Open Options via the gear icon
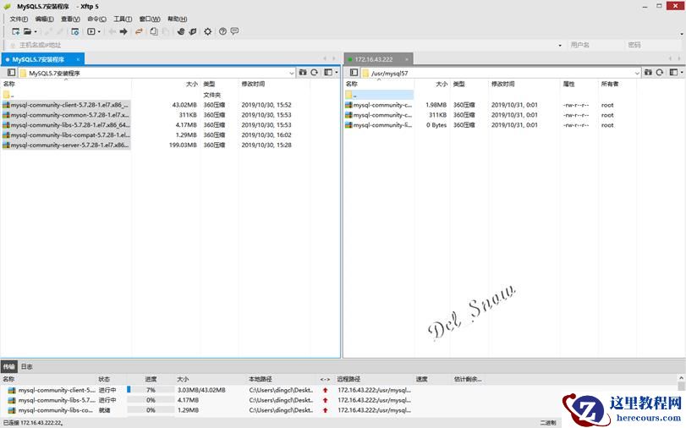The width and height of the screenshot is (686, 428). (x=208, y=31)
